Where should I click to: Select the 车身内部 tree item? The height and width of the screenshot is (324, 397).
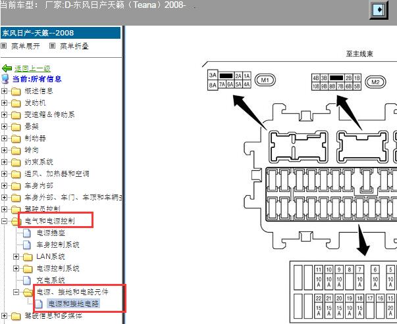38,186
